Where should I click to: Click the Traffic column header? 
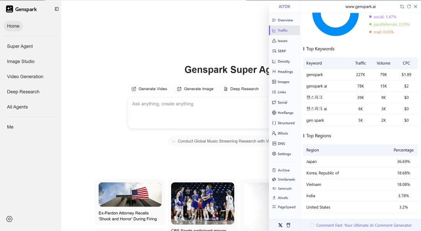click(x=360, y=63)
